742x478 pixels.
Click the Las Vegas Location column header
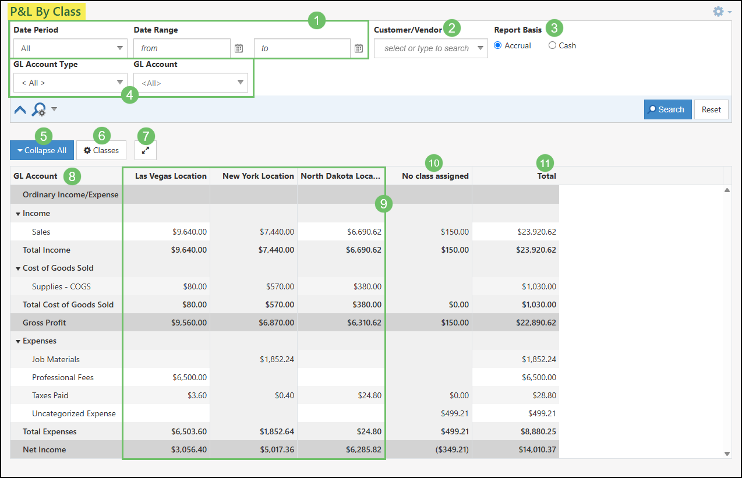point(167,176)
